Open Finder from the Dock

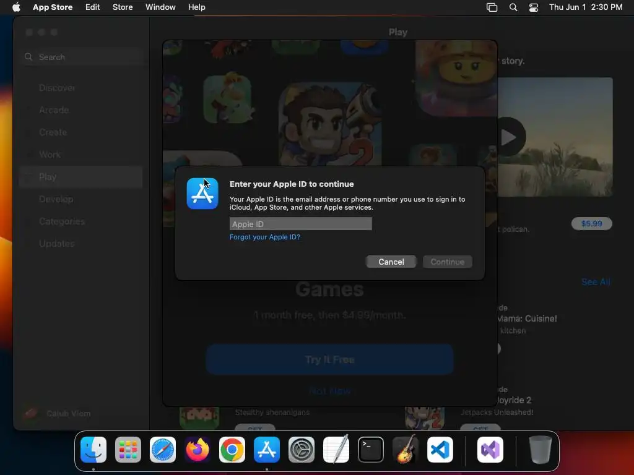point(93,450)
